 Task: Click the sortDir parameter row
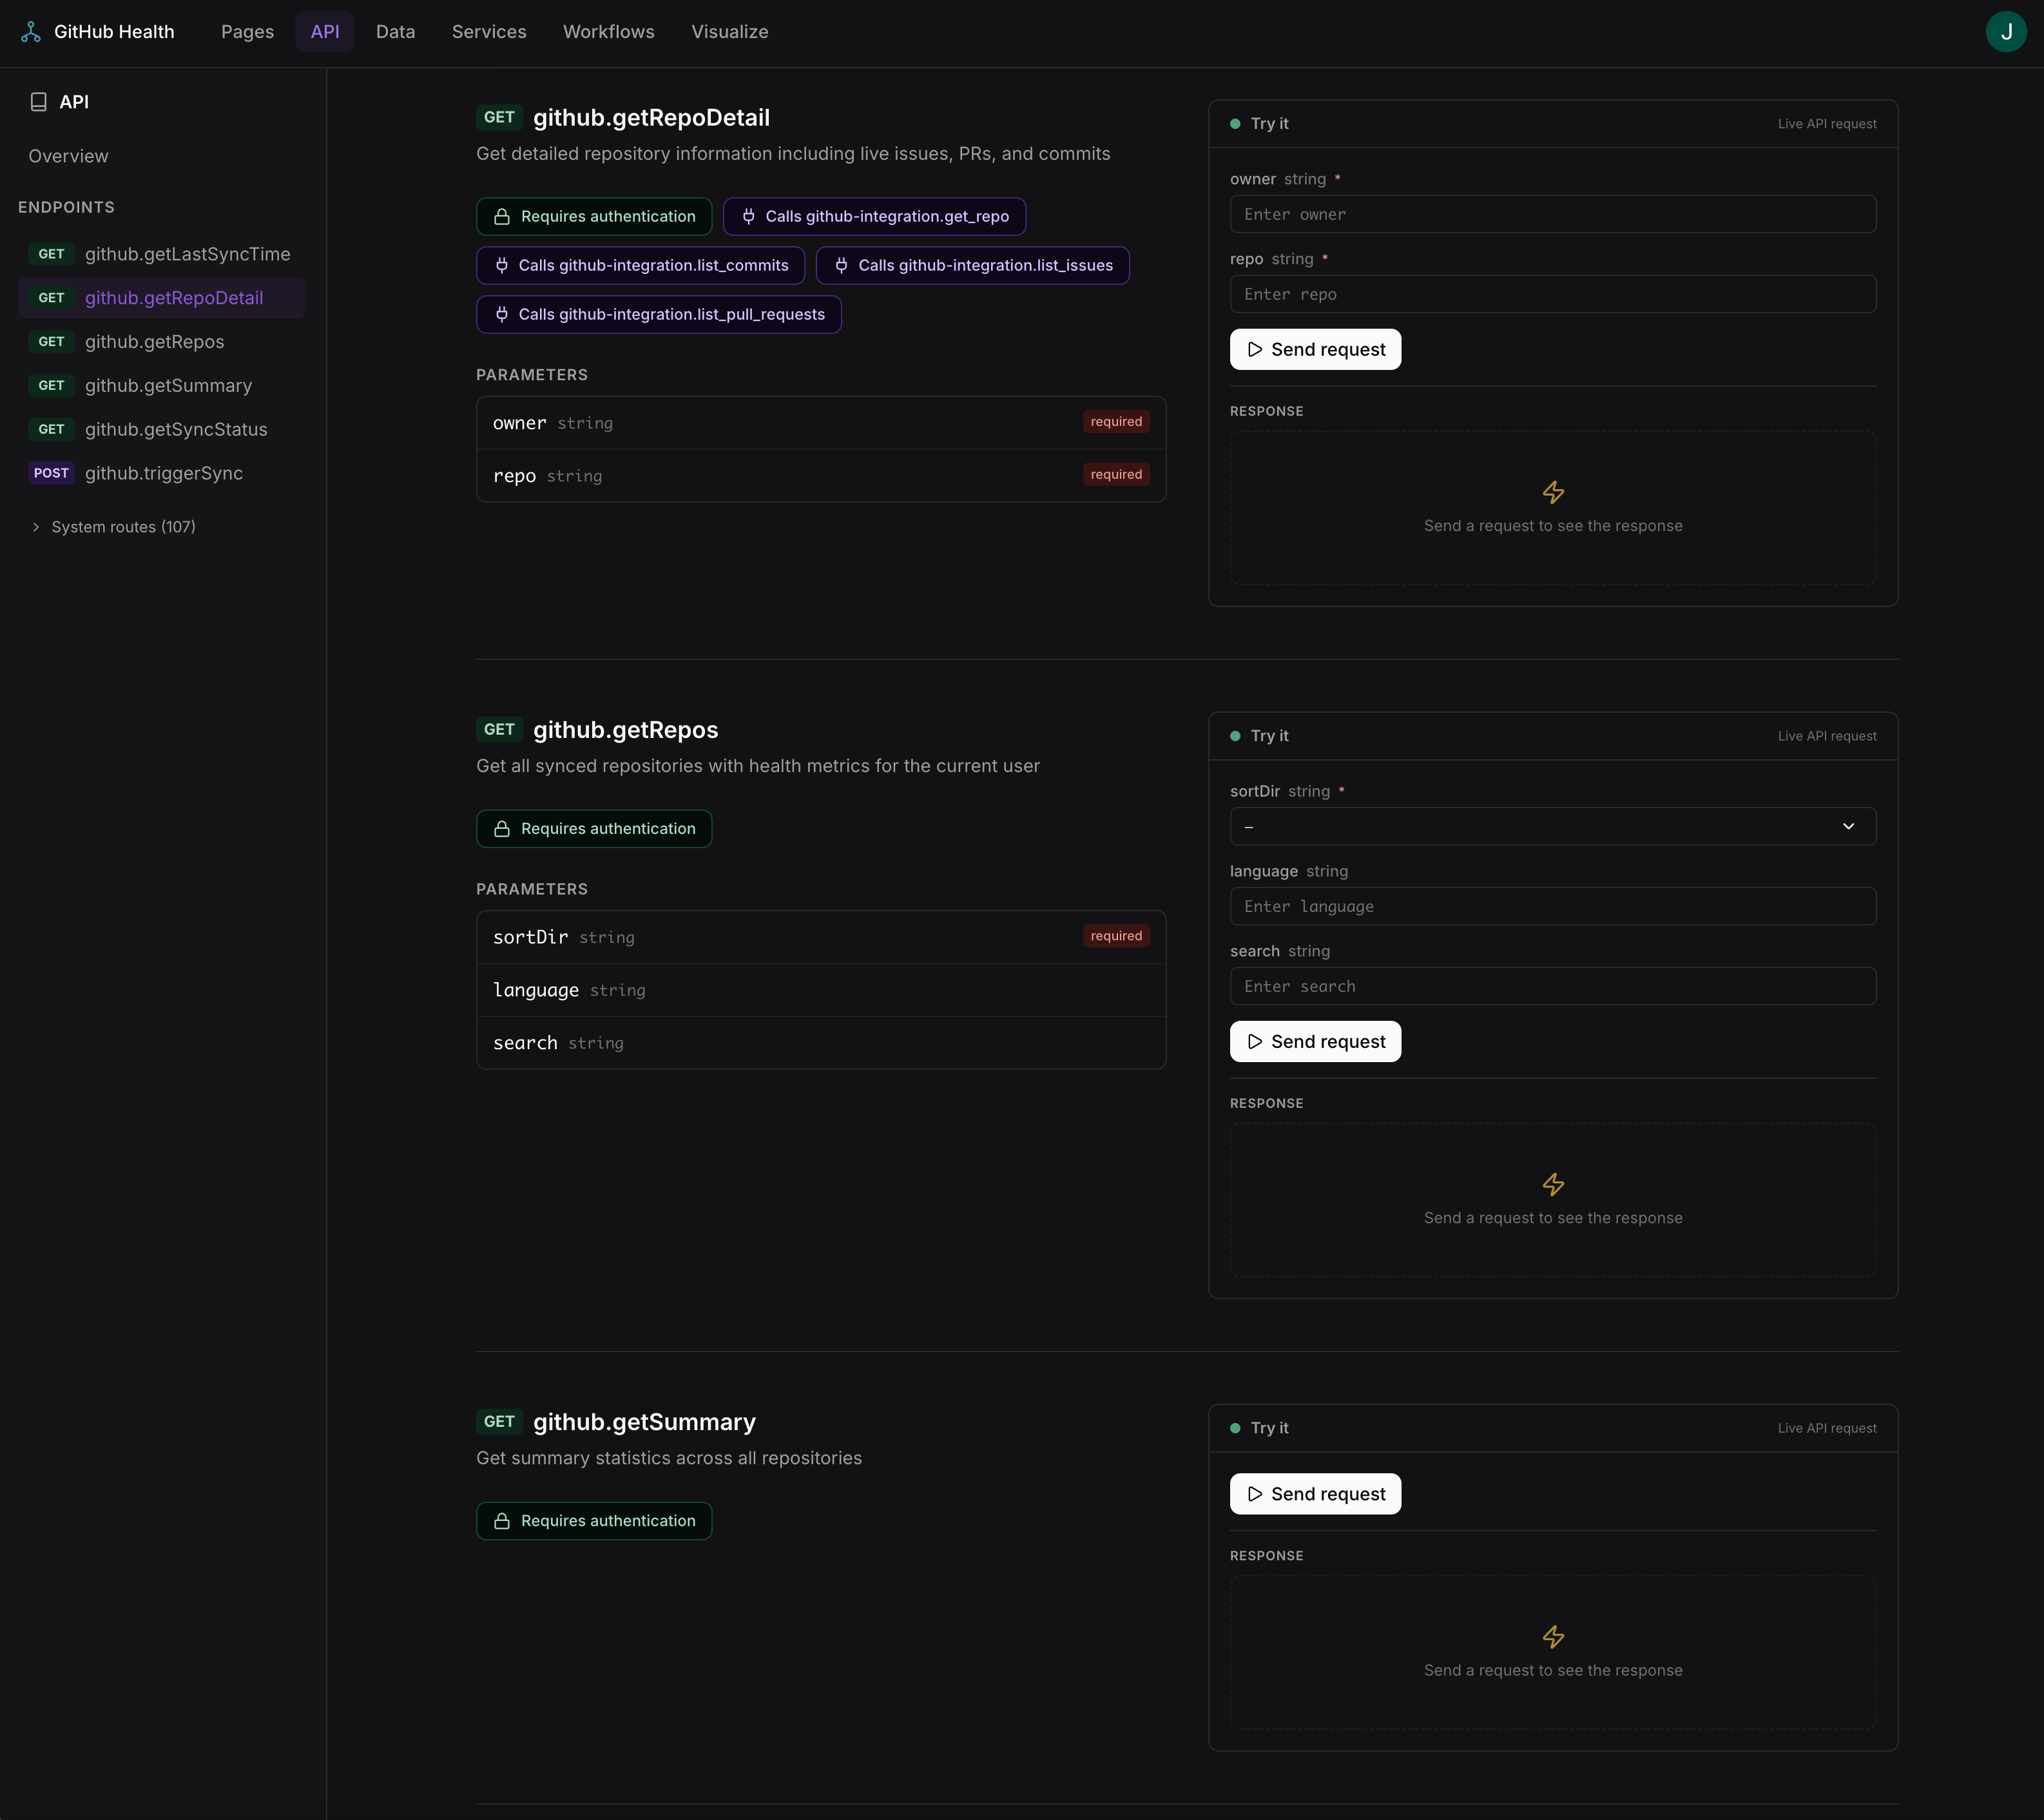[821, 937]
